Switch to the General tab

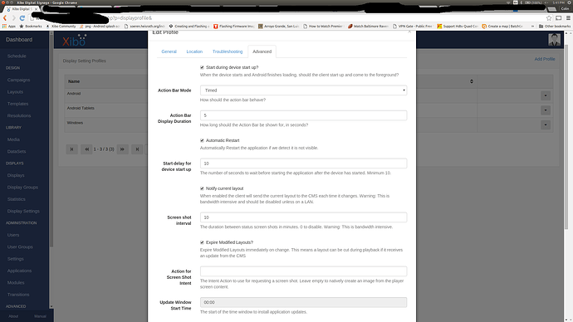pos(169,51)
